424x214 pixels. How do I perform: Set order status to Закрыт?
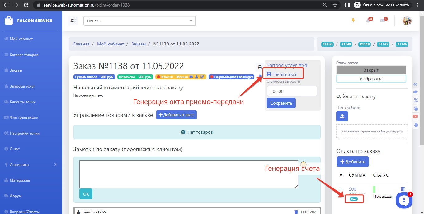371,70
